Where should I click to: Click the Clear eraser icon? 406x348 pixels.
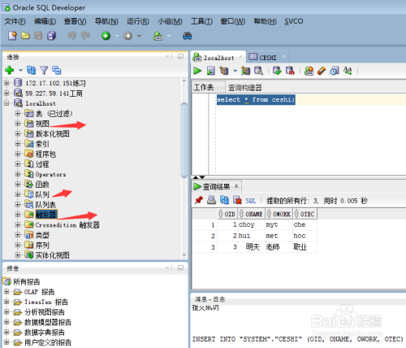point(322,71)
